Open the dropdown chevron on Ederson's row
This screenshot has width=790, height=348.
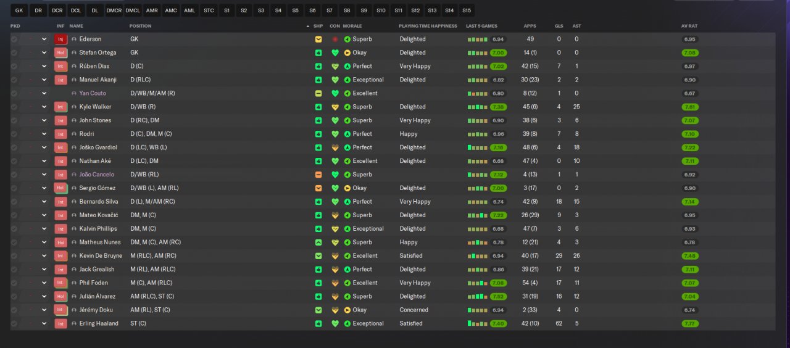point(44,39)
